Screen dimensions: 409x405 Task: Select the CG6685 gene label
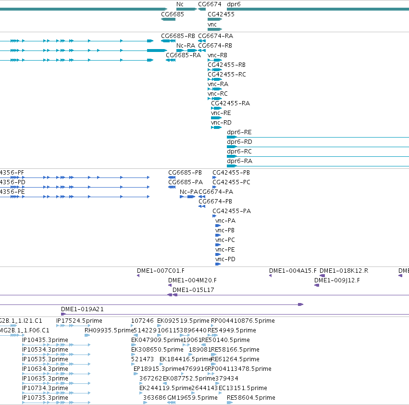click(173, 14)
